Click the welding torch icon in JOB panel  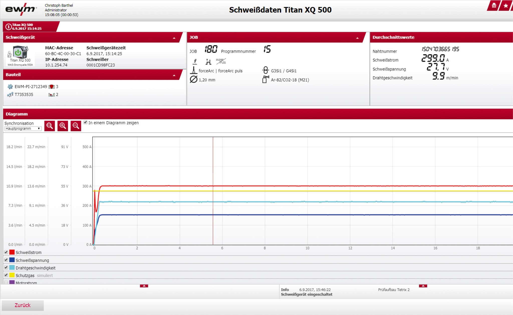click(195, 62)
